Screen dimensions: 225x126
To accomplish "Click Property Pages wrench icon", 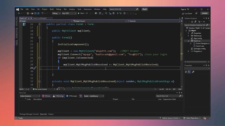I will [193, 72].
